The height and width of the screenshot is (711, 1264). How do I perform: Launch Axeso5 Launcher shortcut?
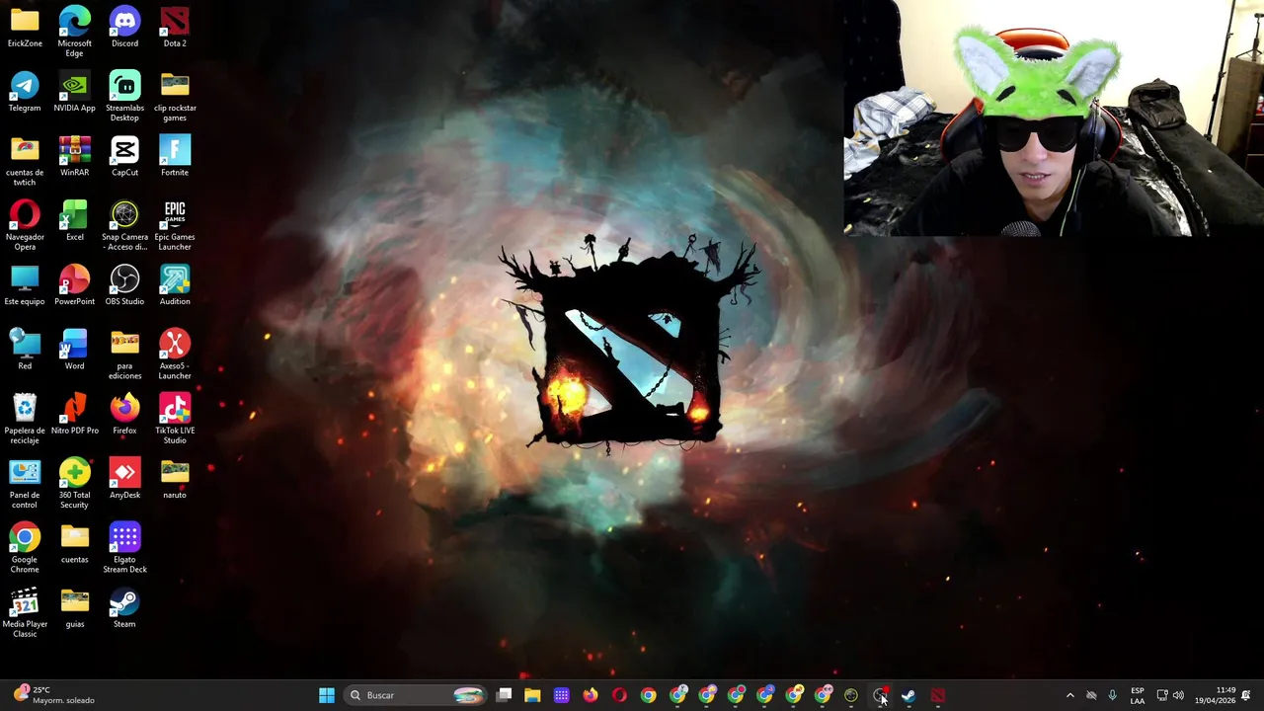[x=175, y=355]
